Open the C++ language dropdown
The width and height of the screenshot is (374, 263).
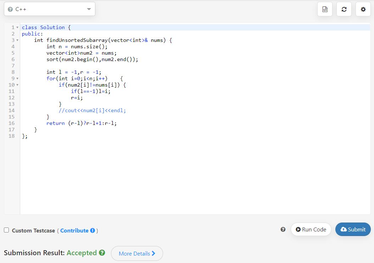pos(50,9)
